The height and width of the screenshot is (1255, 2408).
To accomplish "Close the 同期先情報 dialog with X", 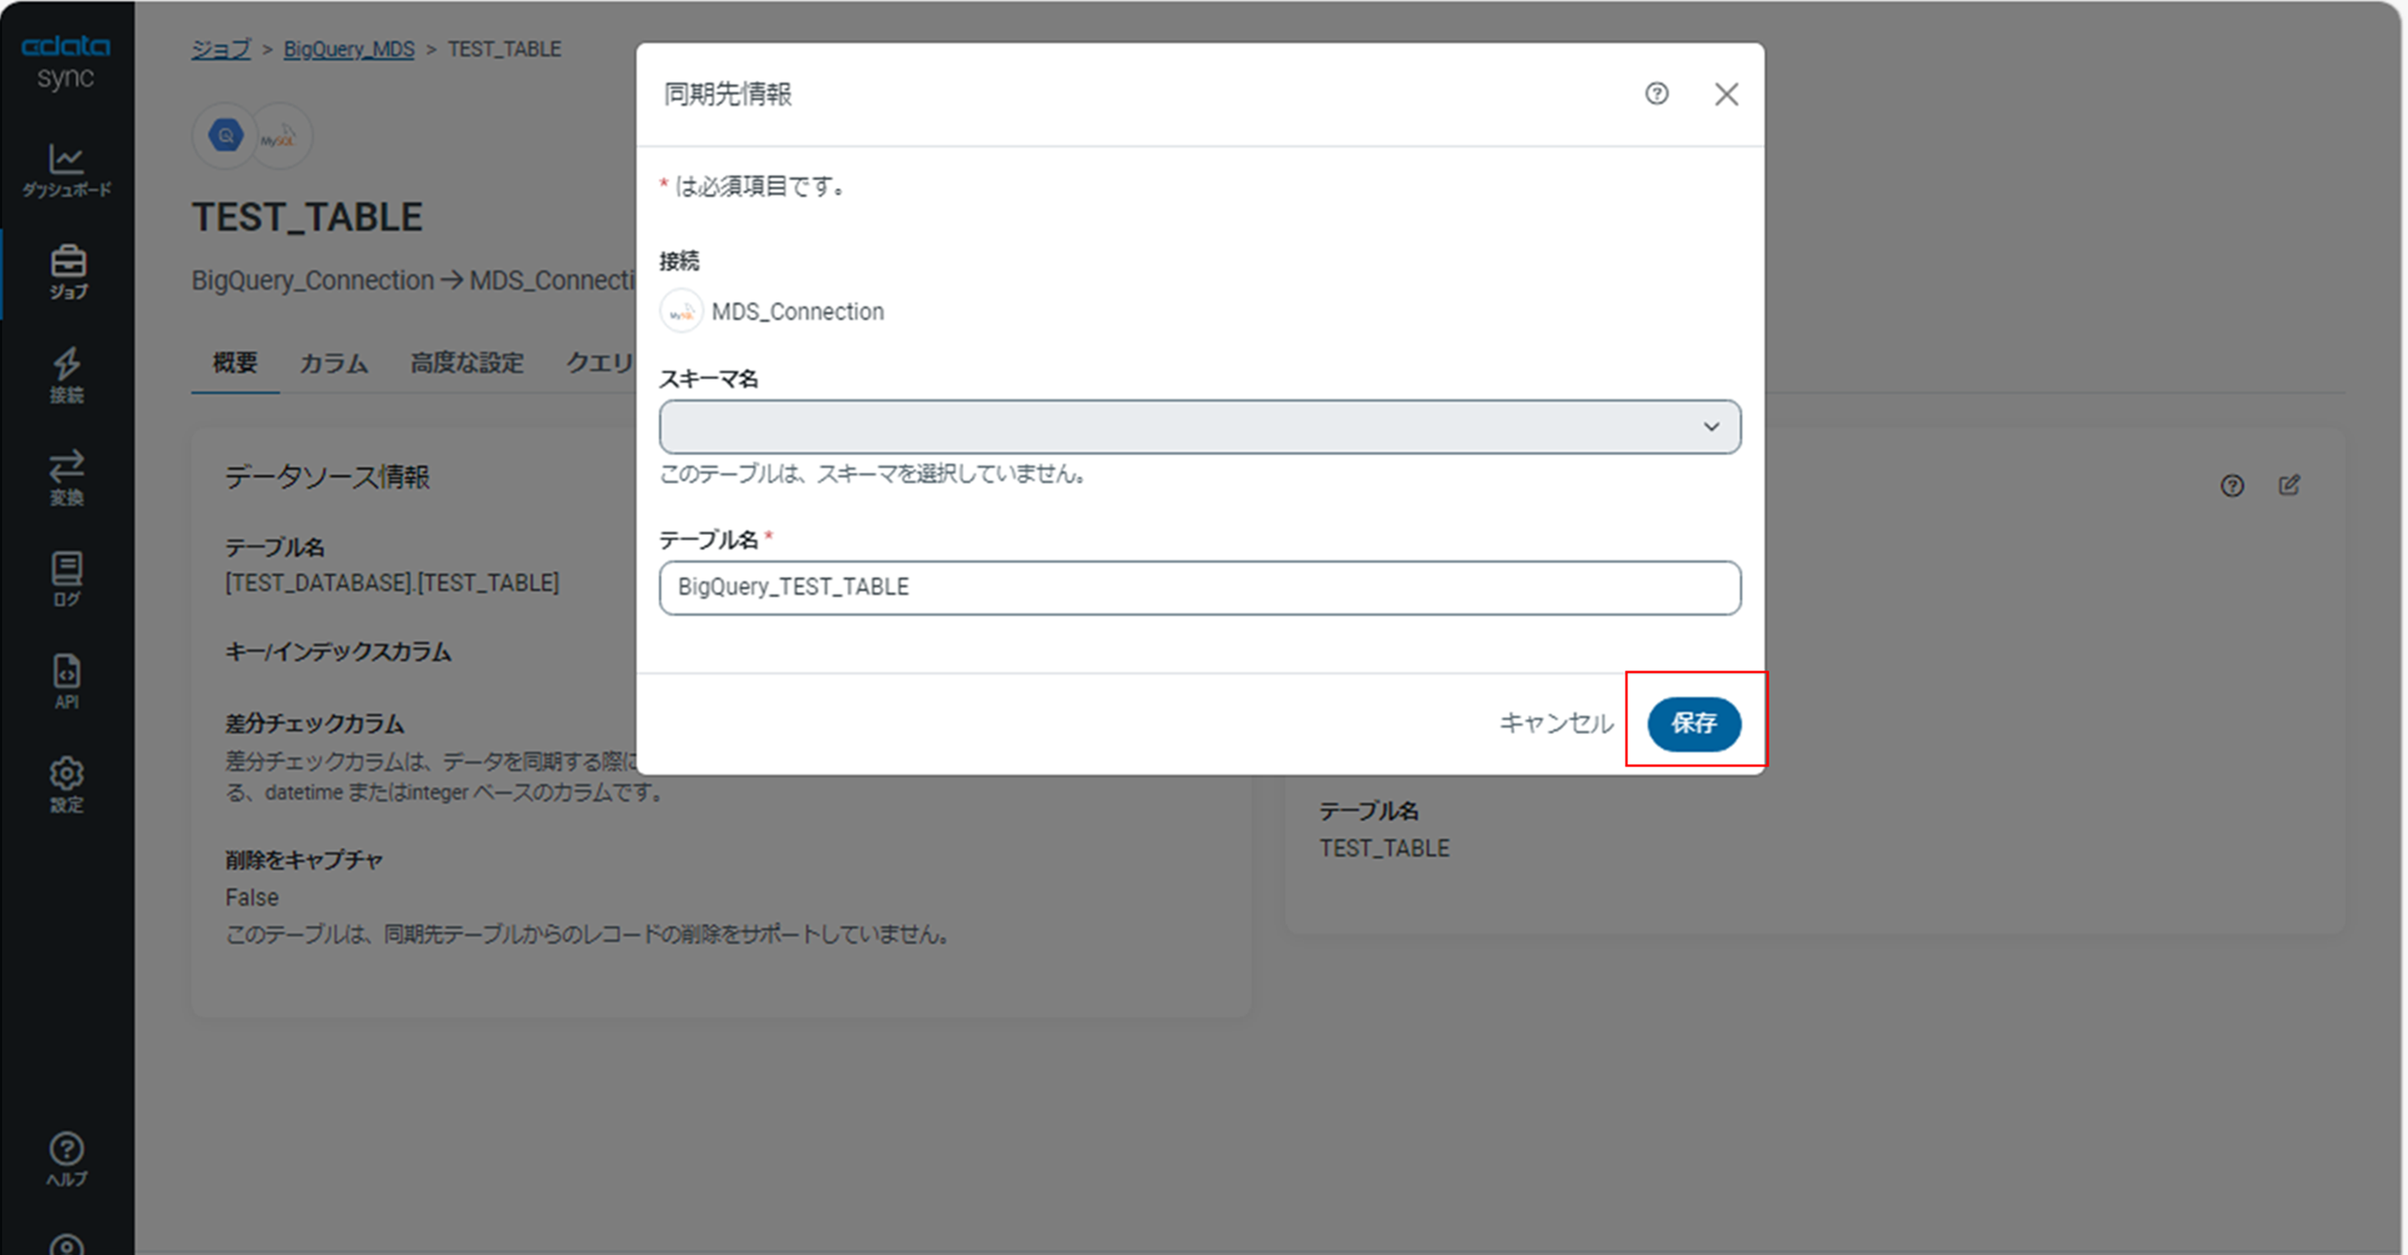I will click(x=1725, y=94).
